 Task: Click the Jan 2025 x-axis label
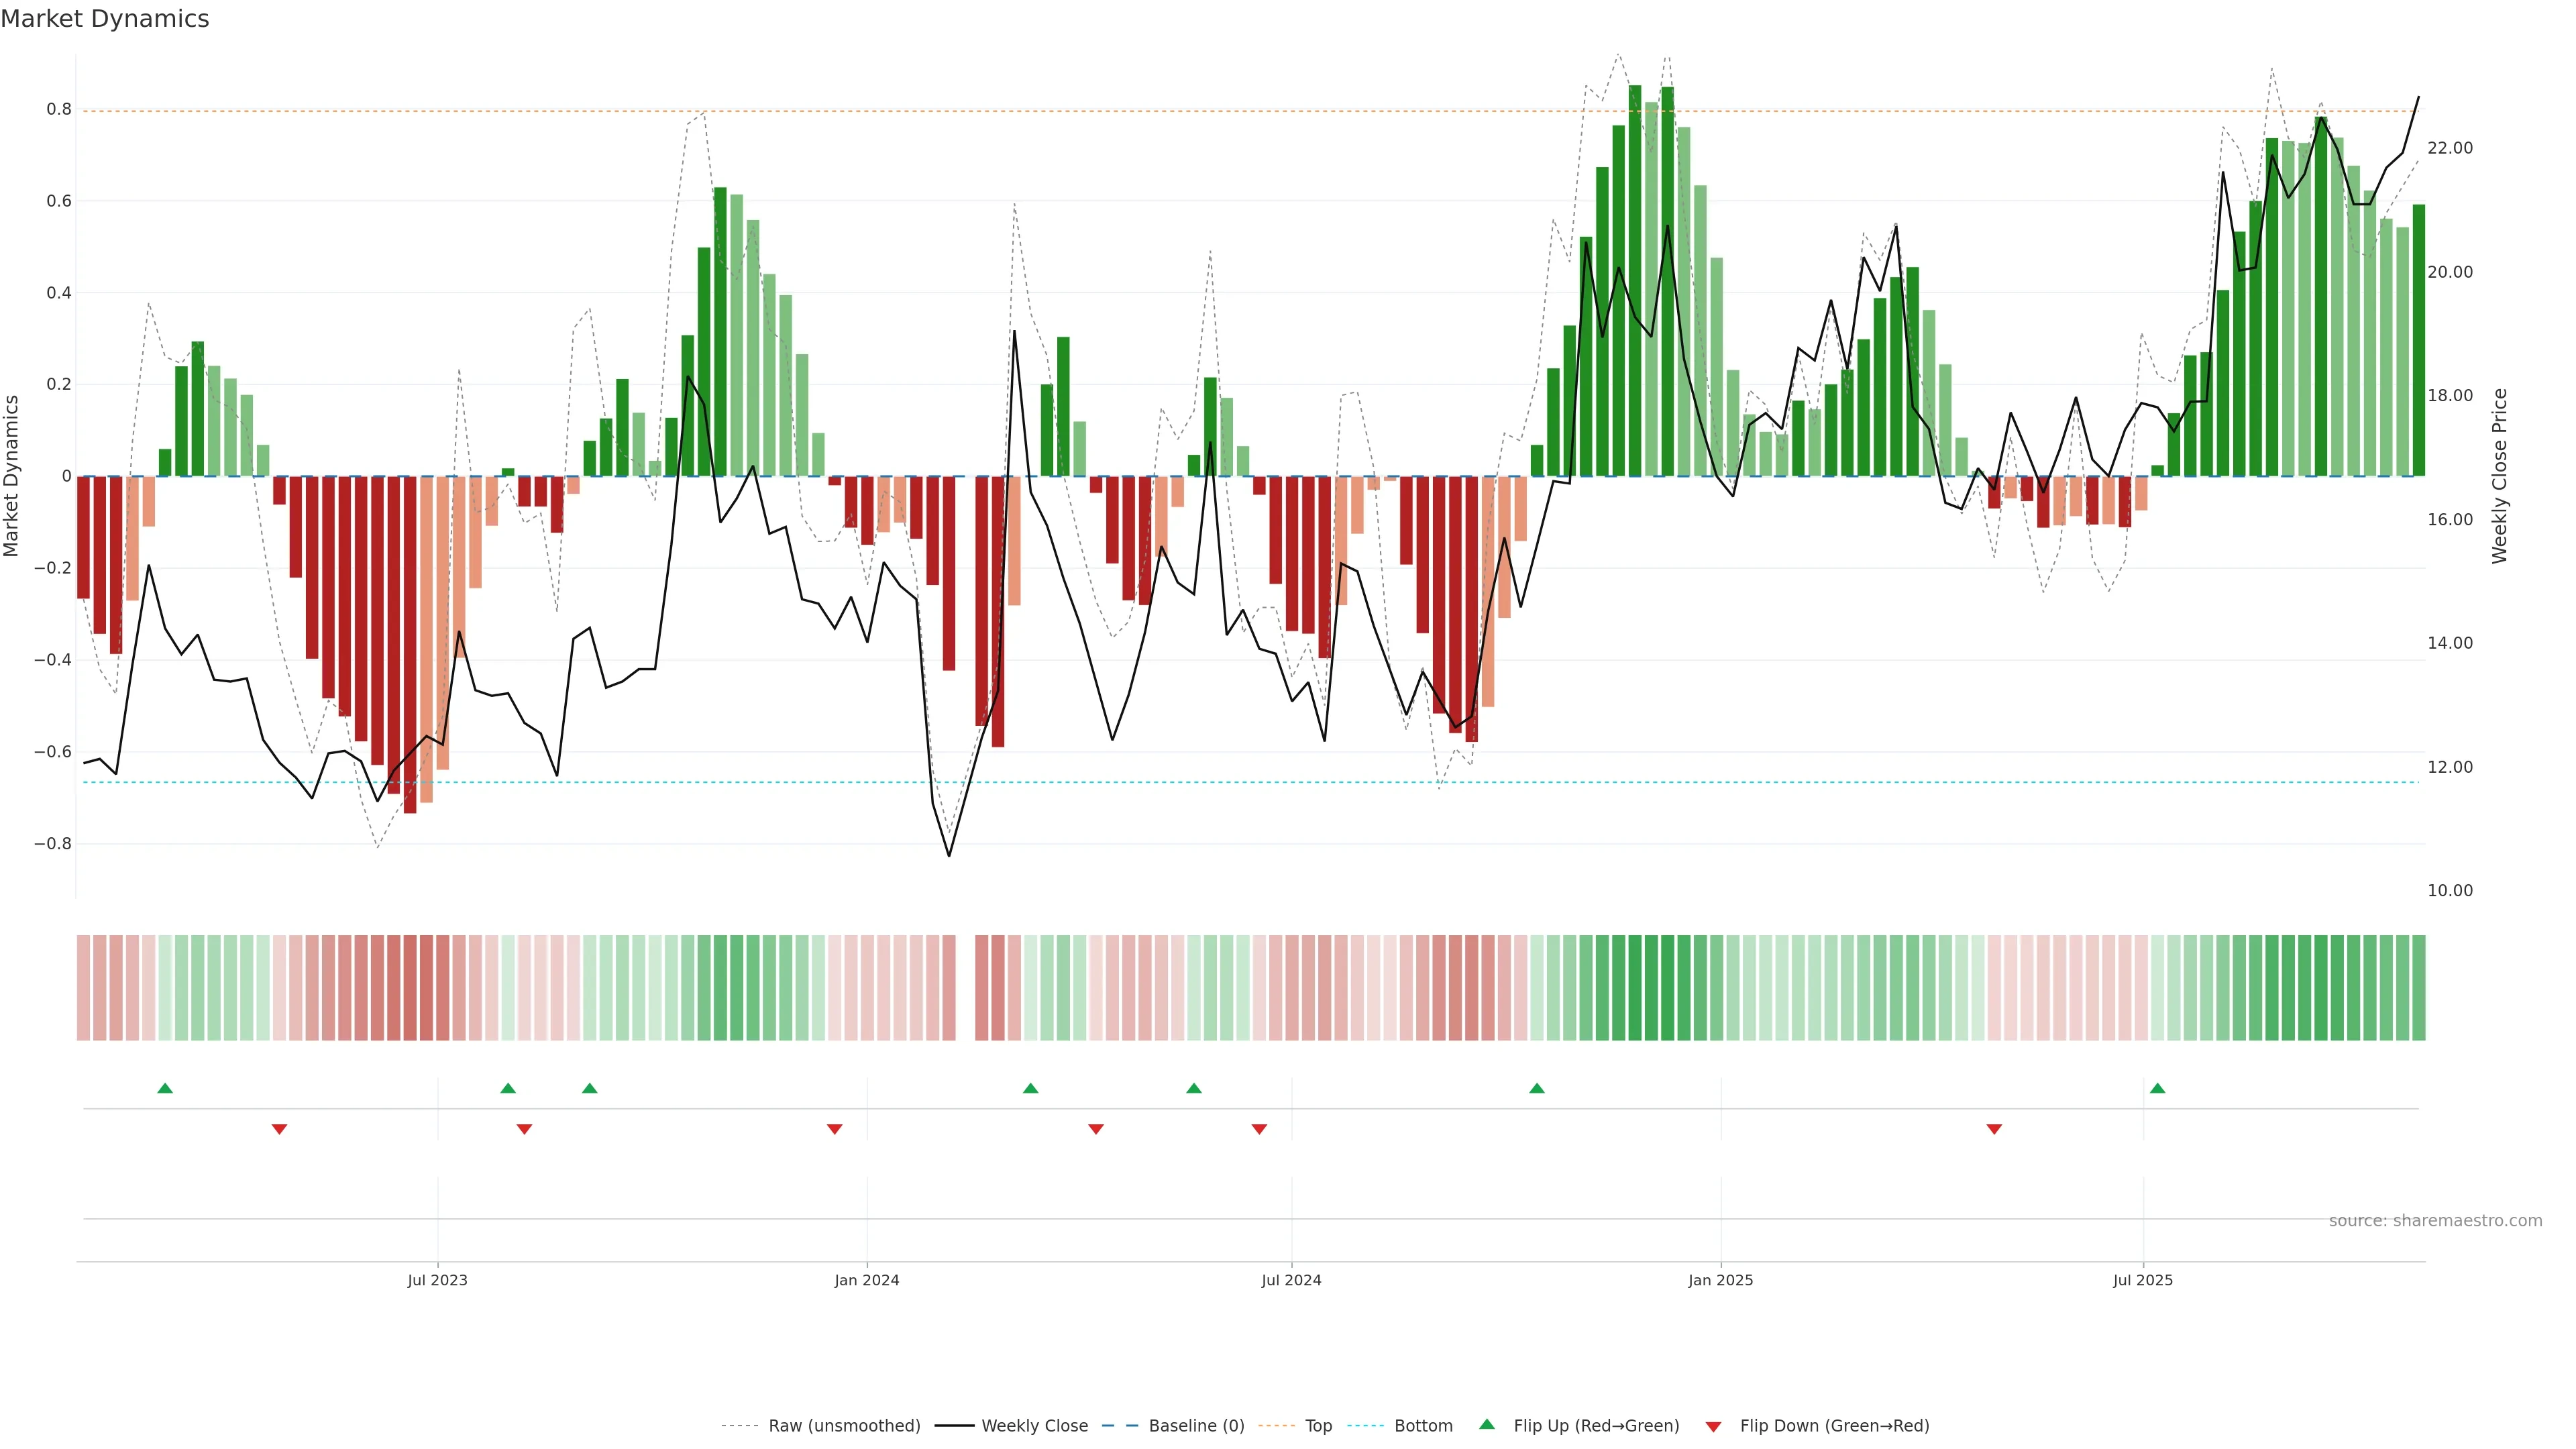click(x=1720, y=1280)
